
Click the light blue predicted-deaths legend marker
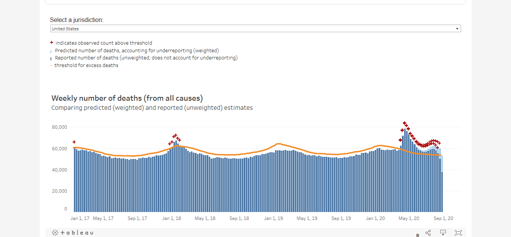coord(51,51)
